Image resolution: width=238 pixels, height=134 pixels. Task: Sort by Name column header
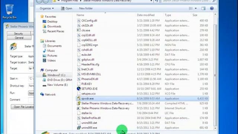pos(80,15)
